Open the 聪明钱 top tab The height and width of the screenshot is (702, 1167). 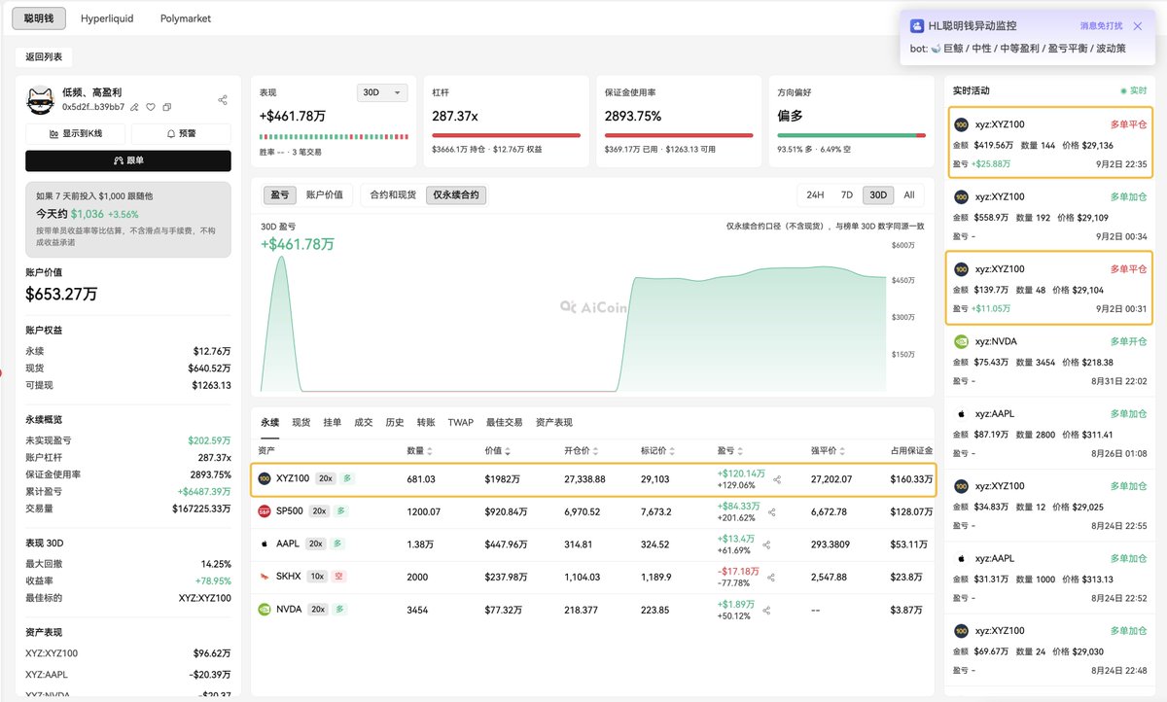[x=40, y=18]
